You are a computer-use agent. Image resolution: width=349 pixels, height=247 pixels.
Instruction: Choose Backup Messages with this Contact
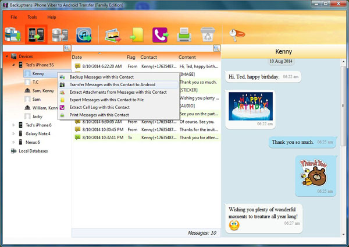tap(119, 77)
